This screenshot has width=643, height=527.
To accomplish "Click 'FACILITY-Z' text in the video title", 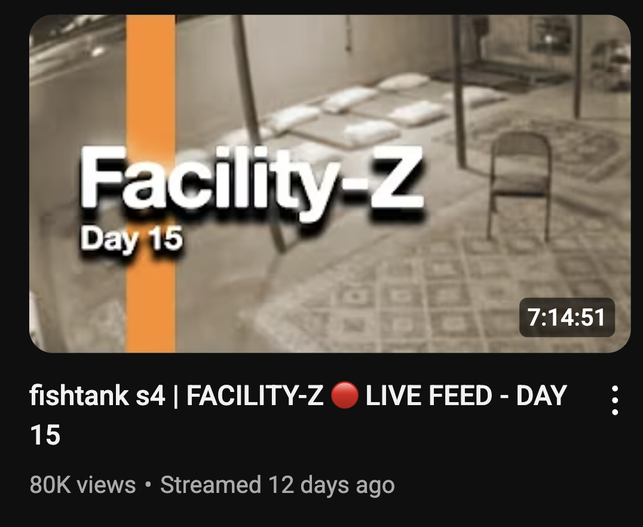I will pos(255,396).
